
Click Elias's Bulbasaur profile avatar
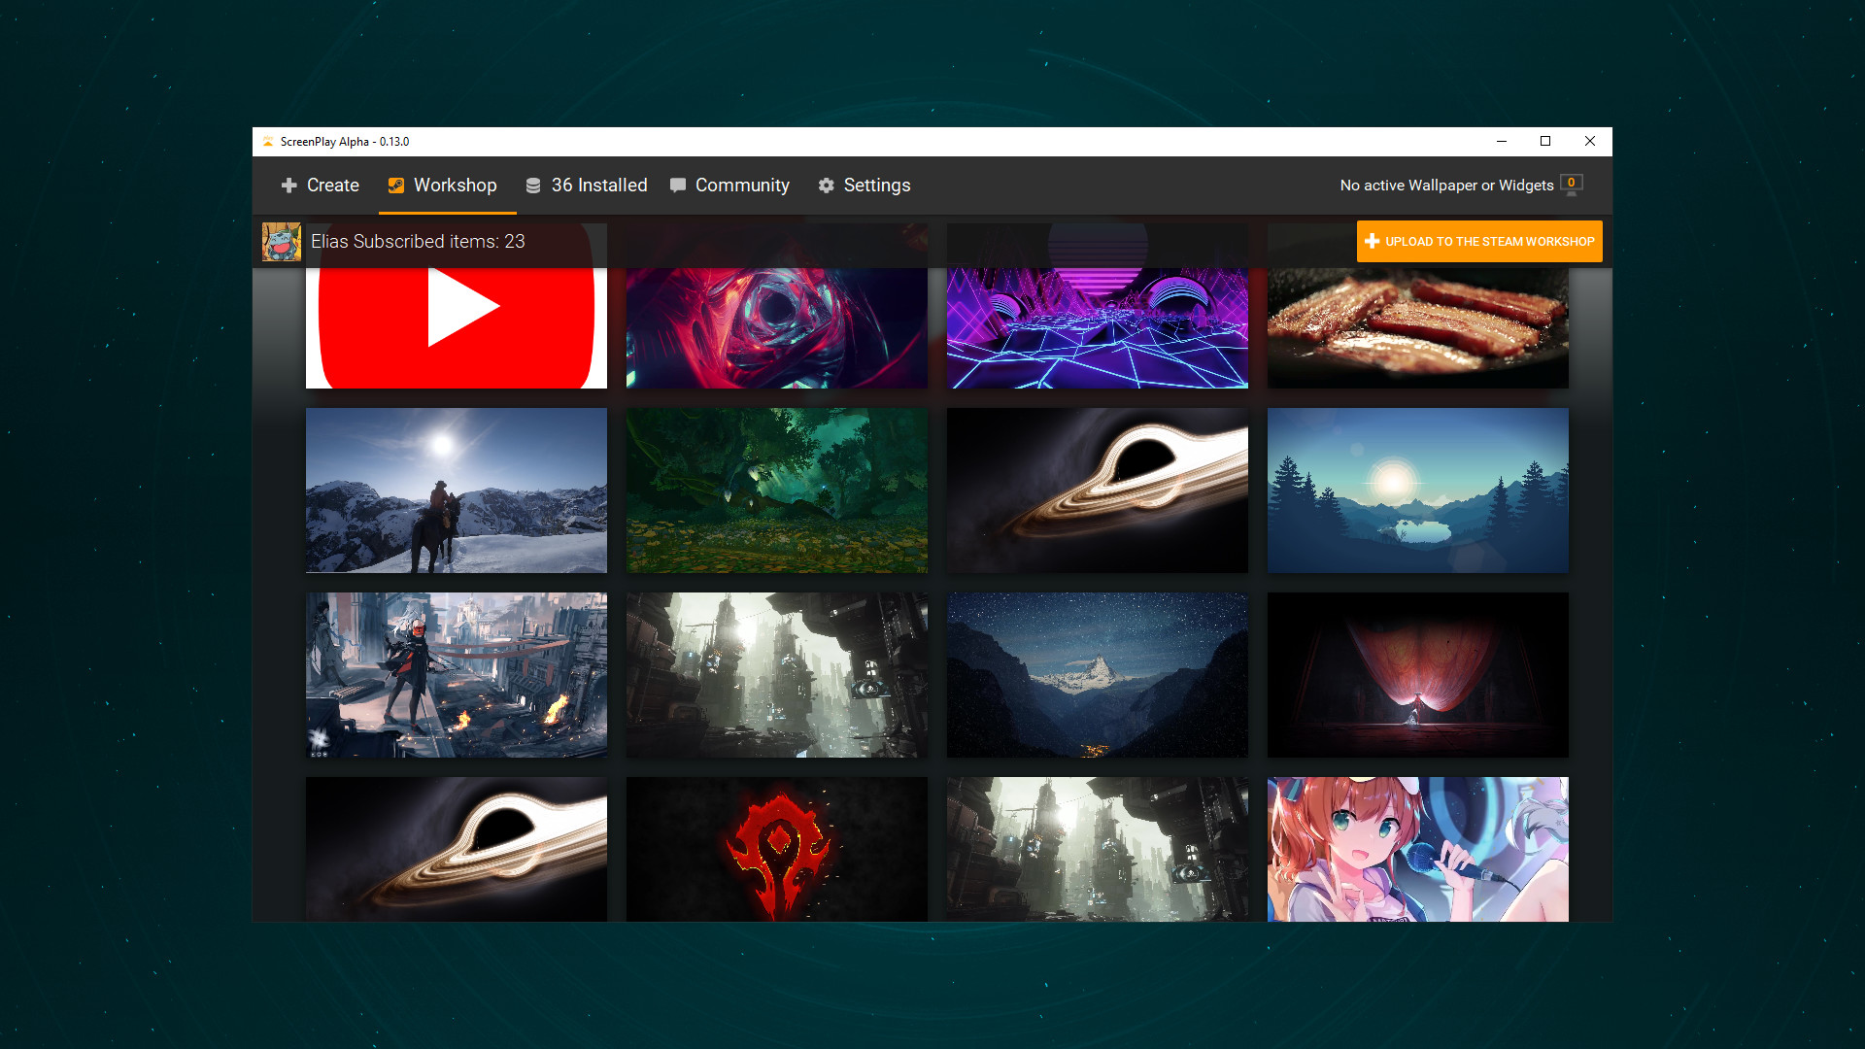point(282,241)
